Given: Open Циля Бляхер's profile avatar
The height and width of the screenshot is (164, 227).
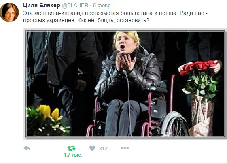Looking at the screenshot, I should pos(9,12).
